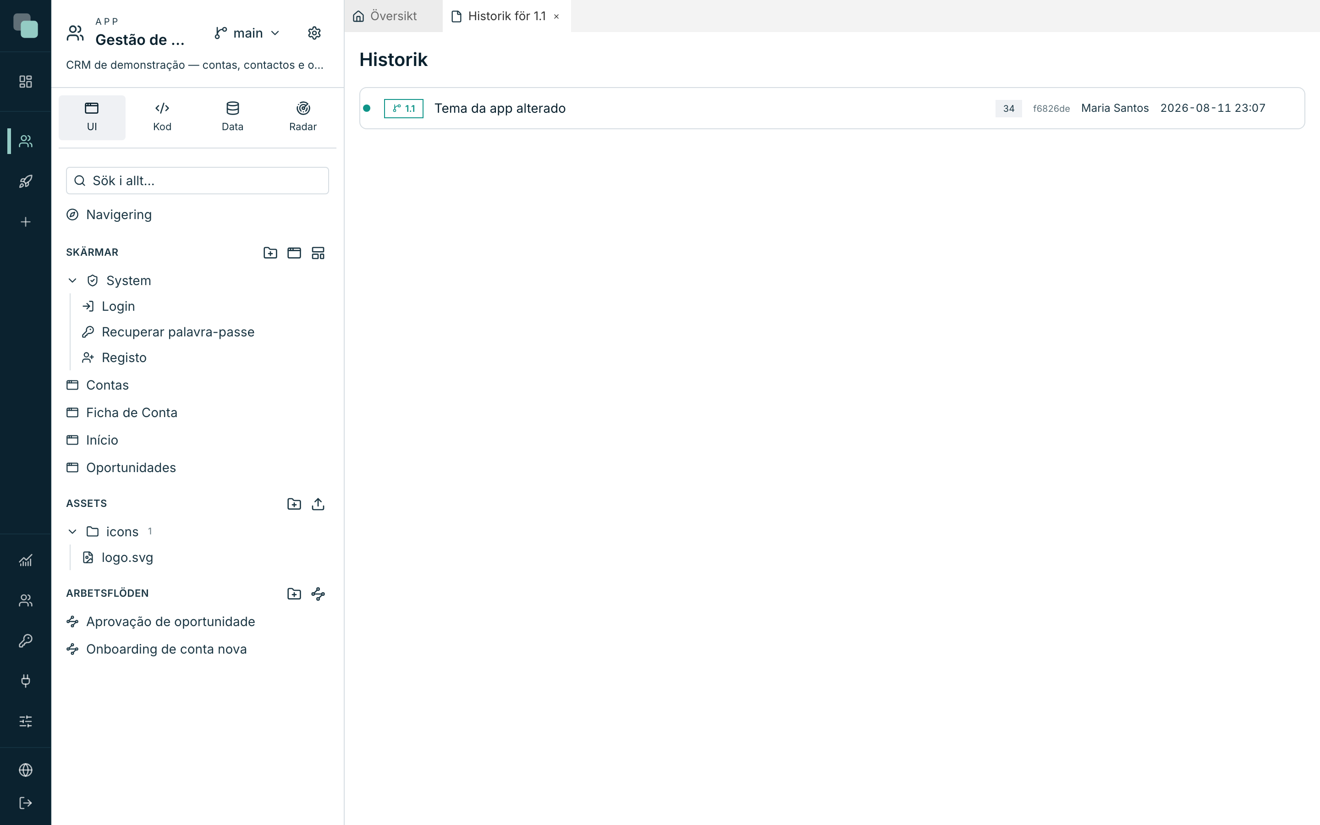Switch to the Kod tab
This screenshot has width=1320, height=825.
[x=162, y=117]
